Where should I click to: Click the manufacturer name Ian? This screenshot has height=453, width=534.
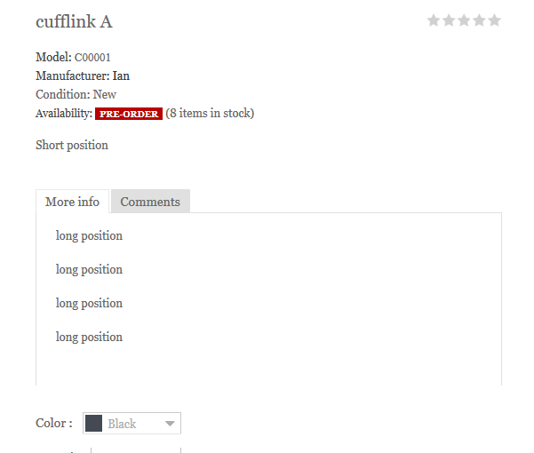tap(121, 75)
